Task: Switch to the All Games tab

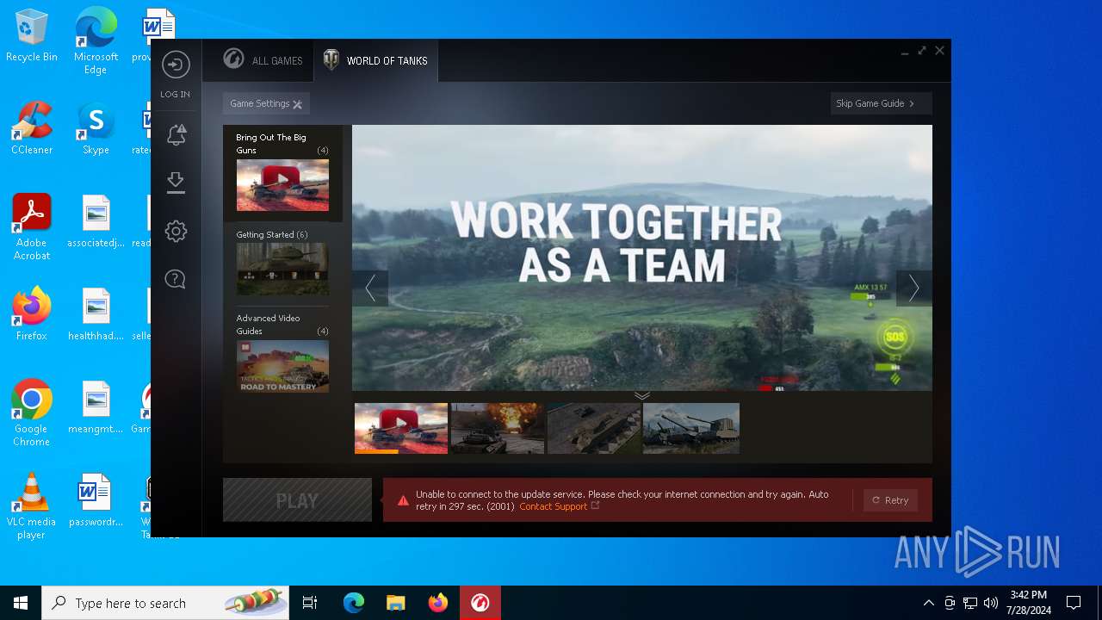Action: click(x=263, y=60)
